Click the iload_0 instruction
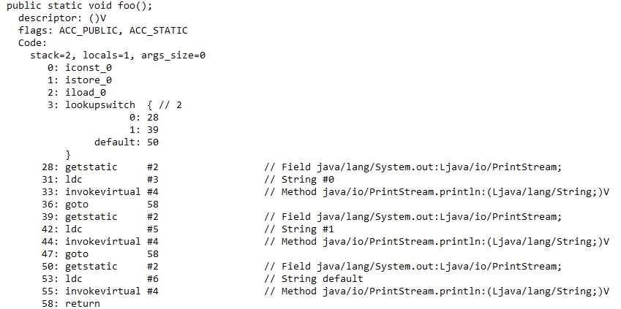The image size is (621, 309). (x=86, y=93)
